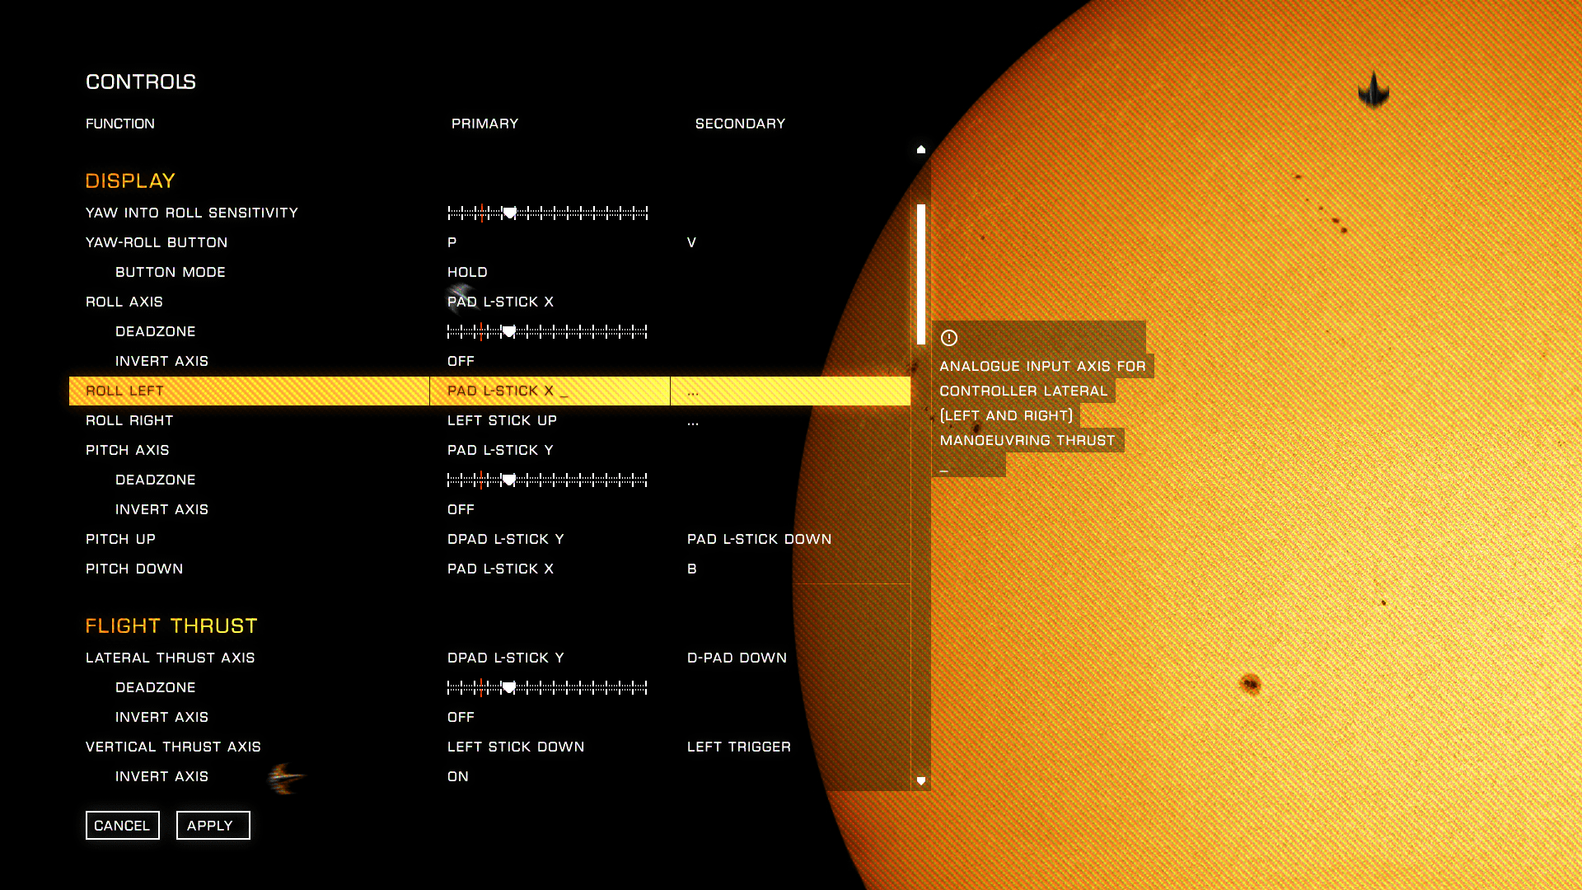Click the Vertical Thrust Axis label
Image resolution: width=1582 pixels, height=890 pixels.
173,747
